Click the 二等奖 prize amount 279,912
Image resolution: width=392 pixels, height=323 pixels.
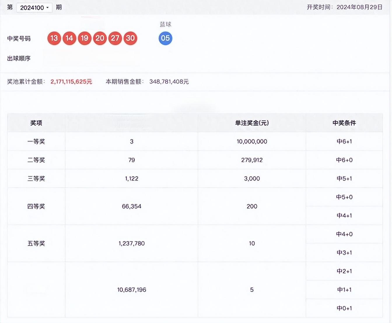coord(252,160)
